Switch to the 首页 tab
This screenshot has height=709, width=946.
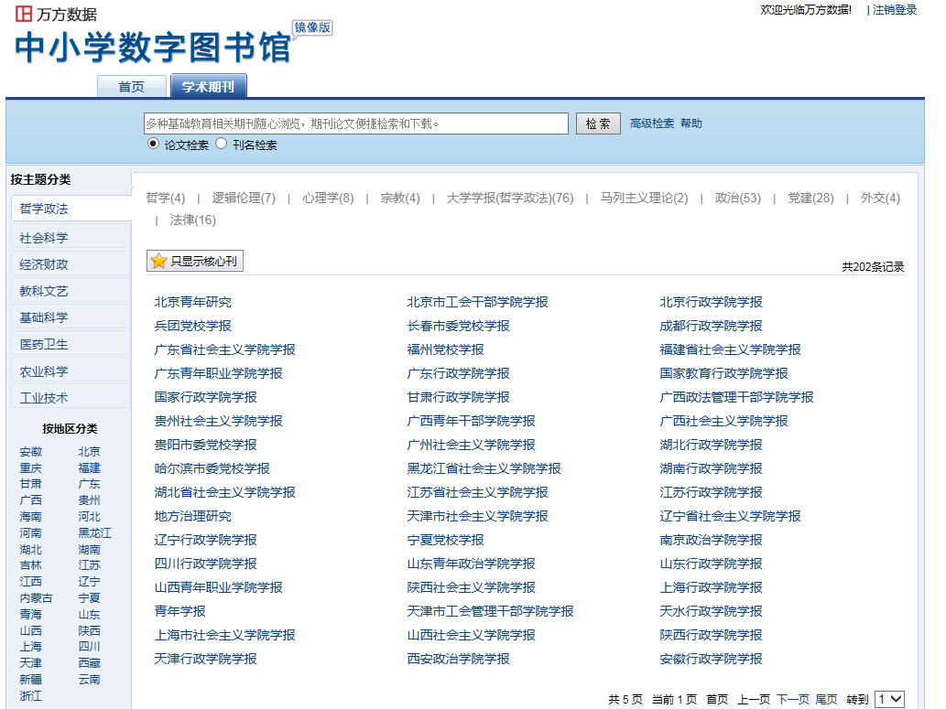tap(131, 87)
